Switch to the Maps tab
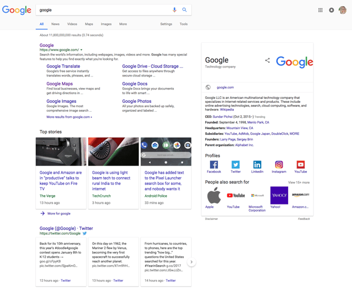The image size is (352, 292). pos(89,24)
